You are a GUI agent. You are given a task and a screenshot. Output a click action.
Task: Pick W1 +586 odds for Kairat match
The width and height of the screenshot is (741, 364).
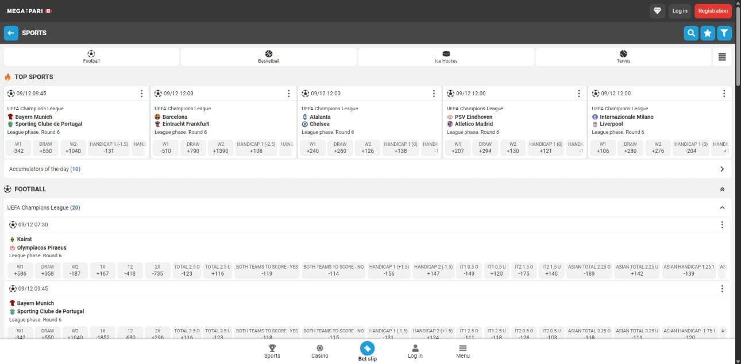click(20, 270)
